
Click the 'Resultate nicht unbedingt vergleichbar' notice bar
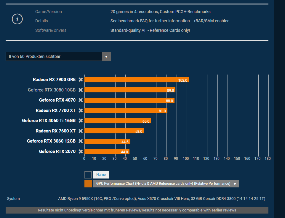[x=137, y=210]
